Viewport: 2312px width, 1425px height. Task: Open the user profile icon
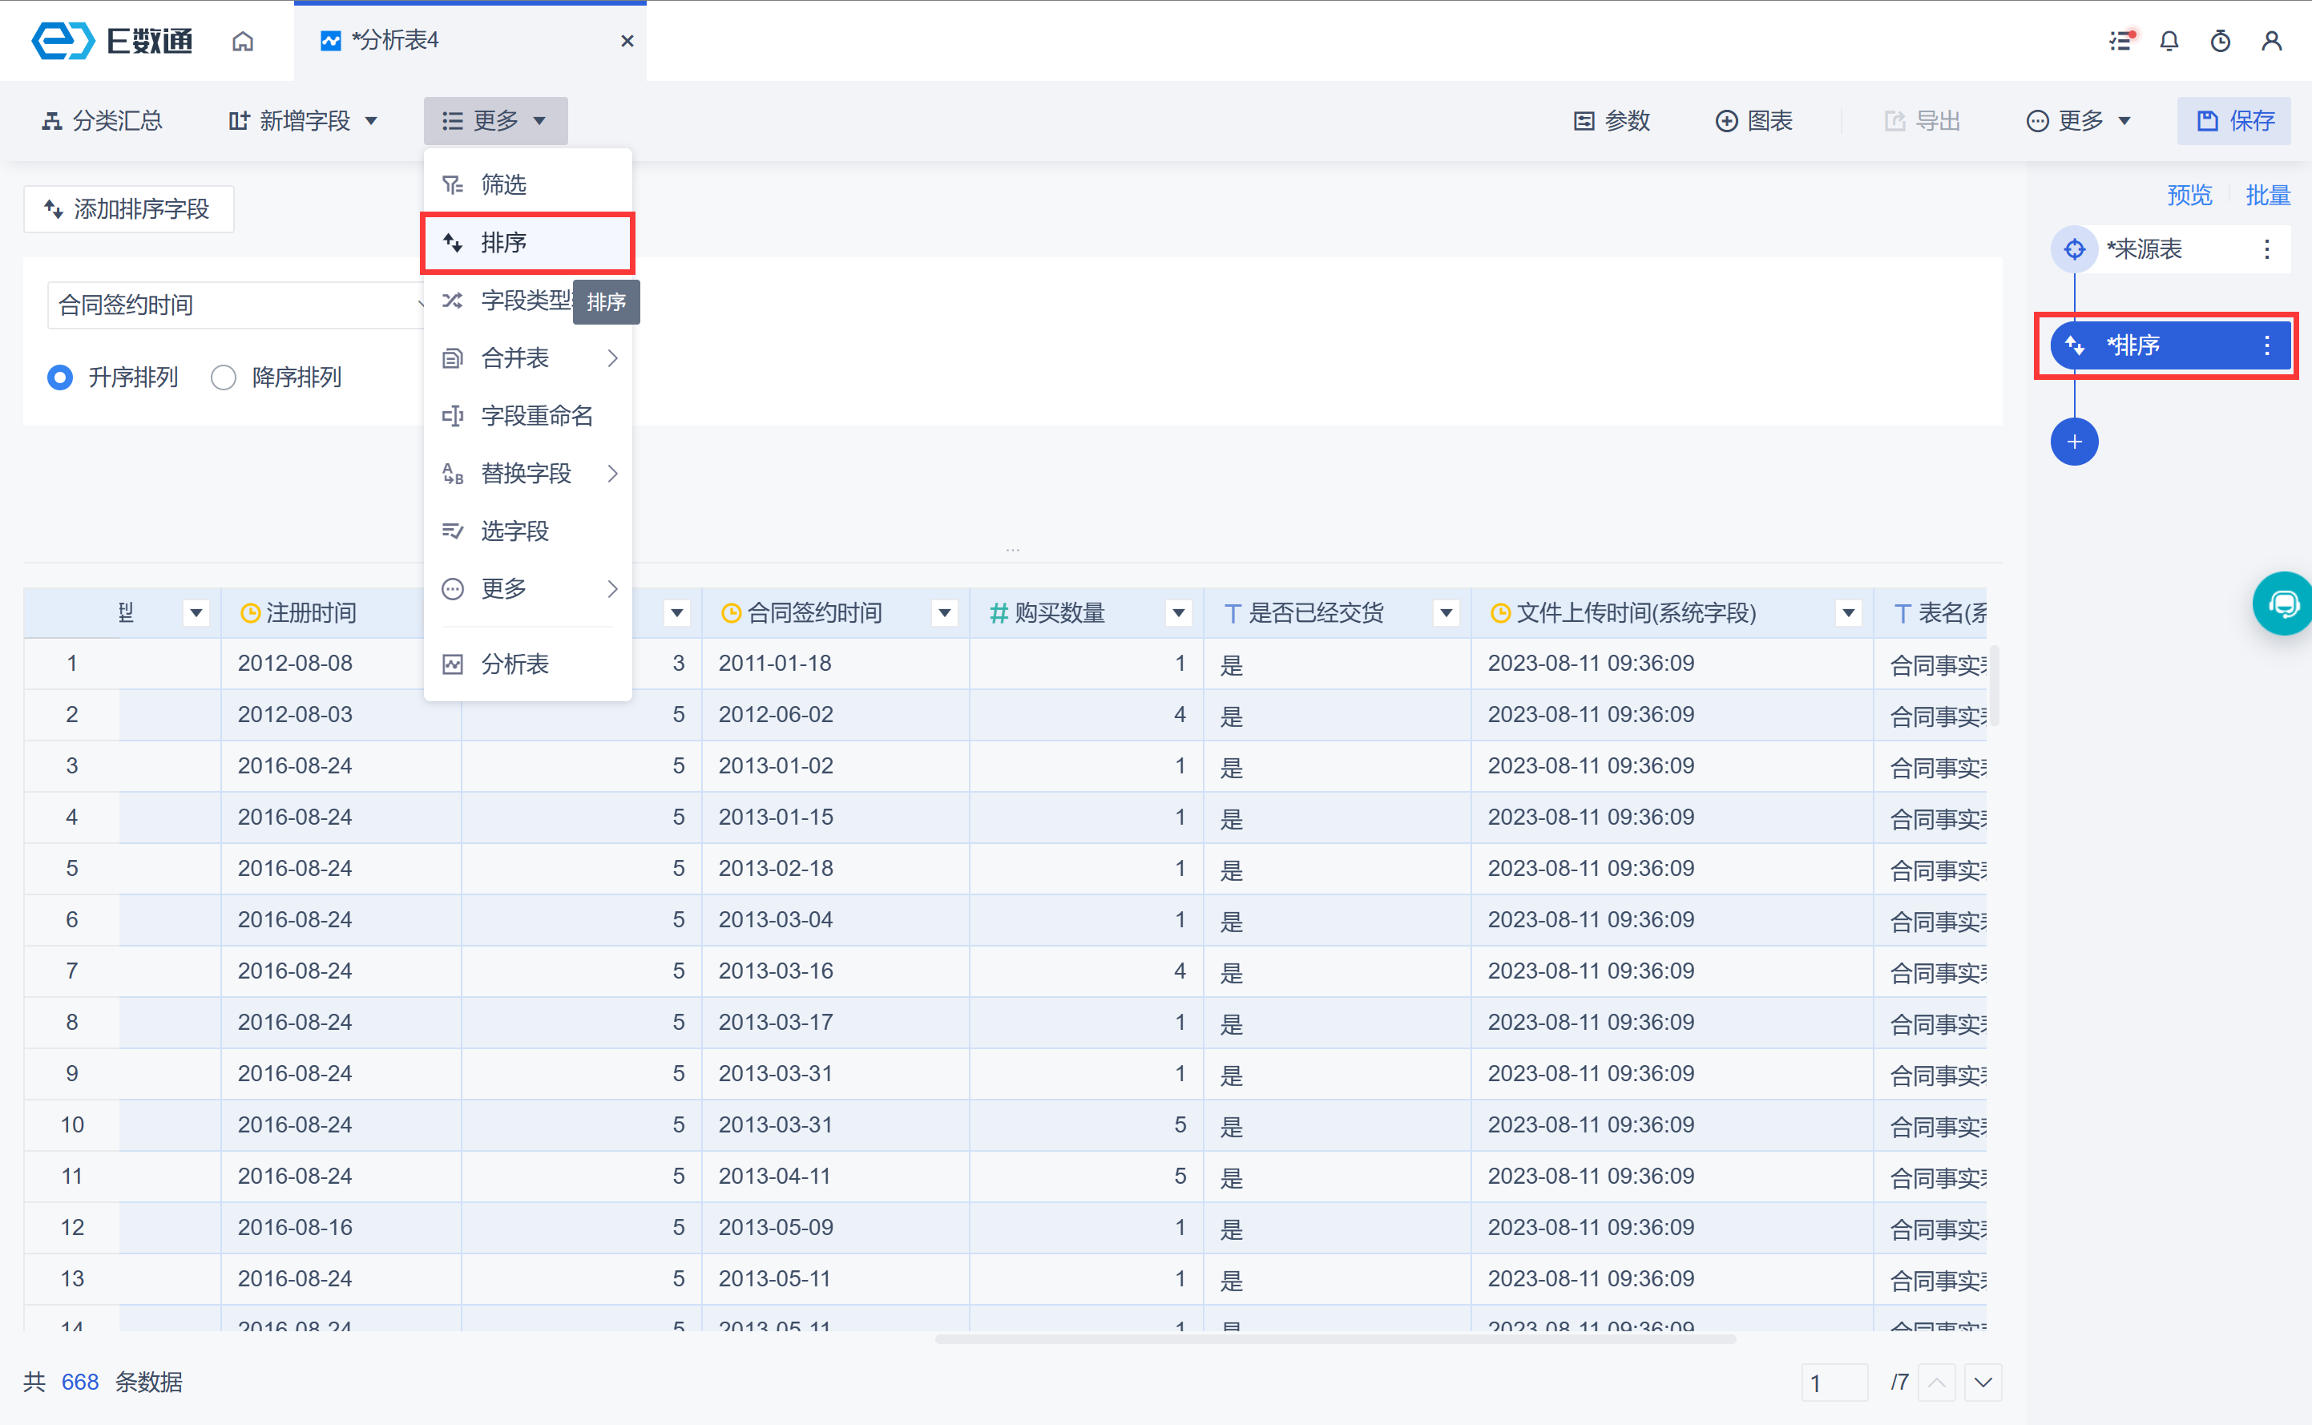(x=2270, y=41)
